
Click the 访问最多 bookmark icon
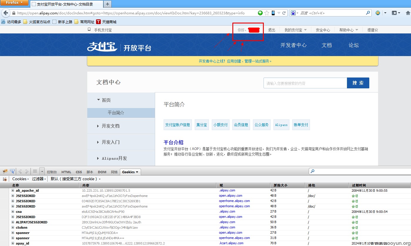[3, 22]
